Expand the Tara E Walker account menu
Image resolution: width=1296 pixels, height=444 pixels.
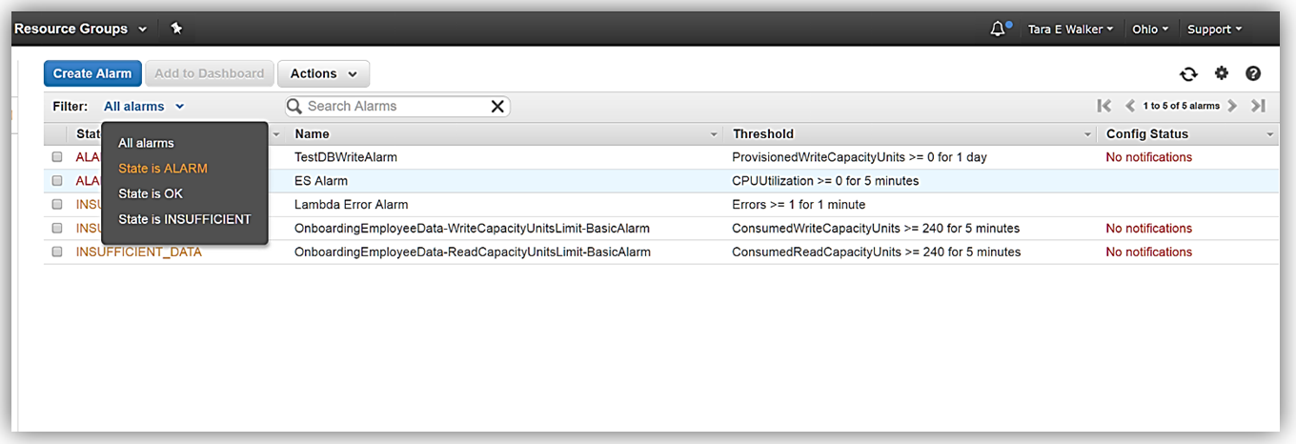(1071, 30)
